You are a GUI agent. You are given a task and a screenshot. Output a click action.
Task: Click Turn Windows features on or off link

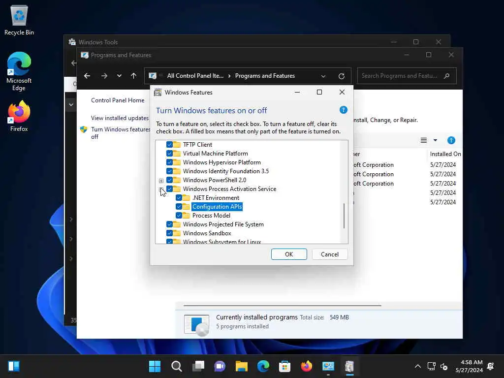tap(120, 133)
